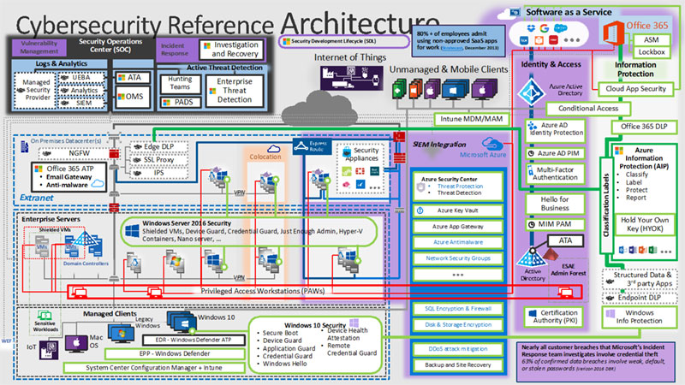Click the Windows Info Protection logo icon
The height and width of the screenshot is (385, 685).
click(x=611, y=313)
